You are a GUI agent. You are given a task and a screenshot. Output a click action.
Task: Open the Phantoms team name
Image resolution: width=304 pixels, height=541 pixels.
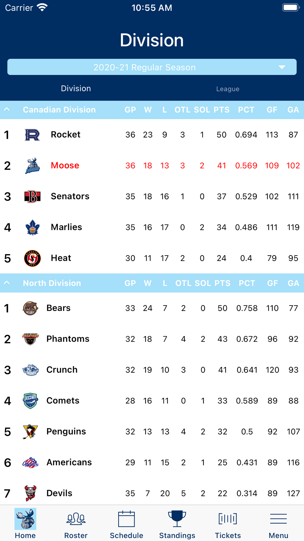pos(68,339)
